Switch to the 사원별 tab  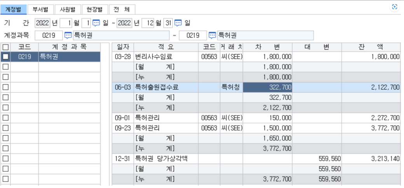pos(68,9)
